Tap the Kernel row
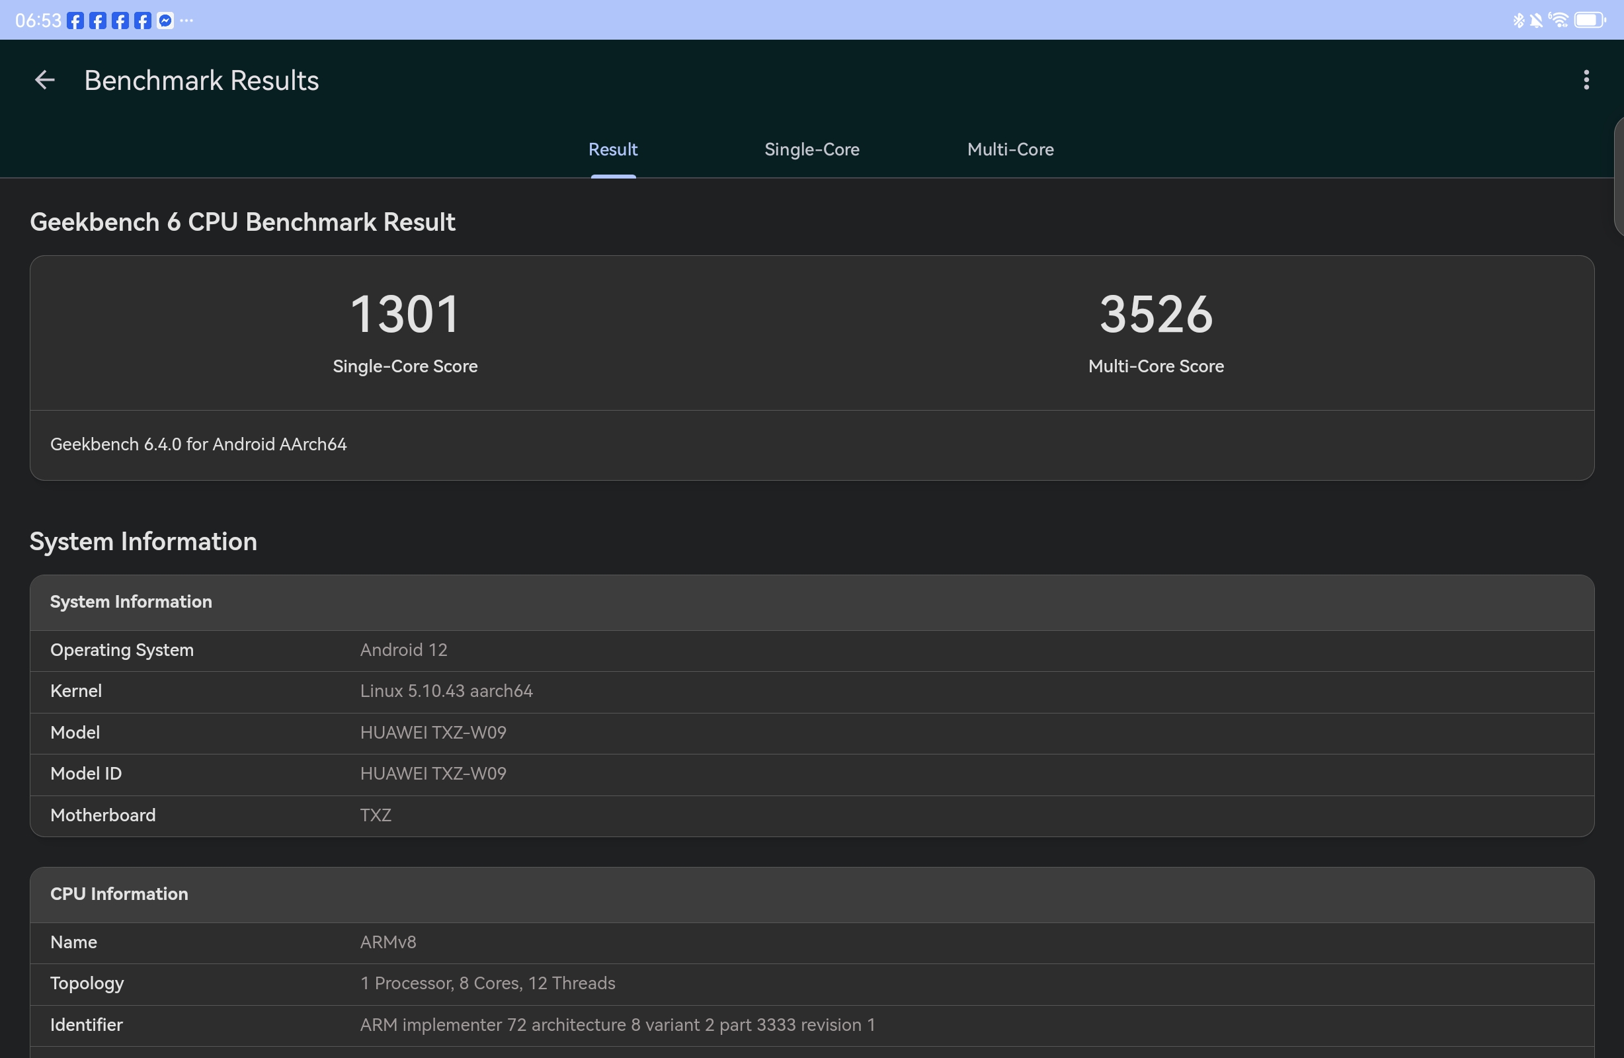This screenshot has height=1058, width=1624. click(x=811, y=691)
